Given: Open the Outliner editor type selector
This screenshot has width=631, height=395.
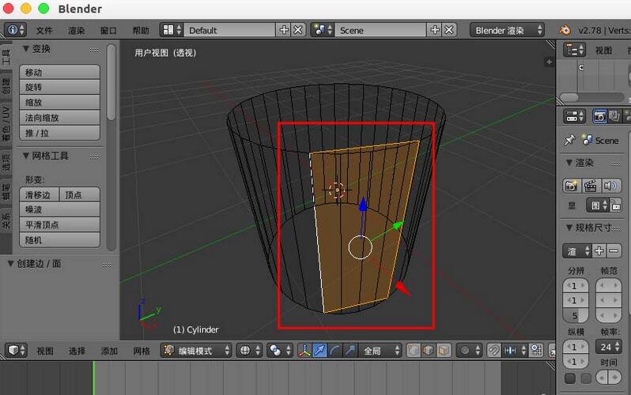Looking at the screenshot, I should coord(574,50).
